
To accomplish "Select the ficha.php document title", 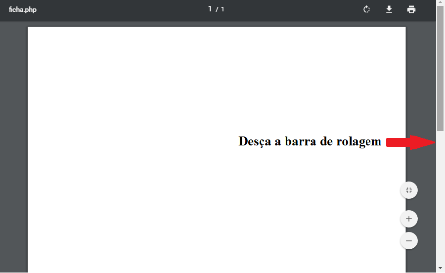I will tap(22, 10).
